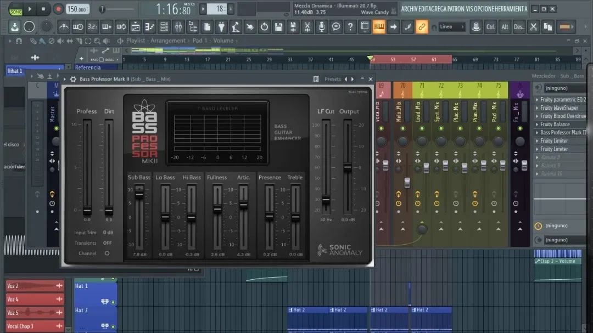Open the Linea snap dropdown
The width and height of the screenshot is (593, 333).
coord(451,26)
